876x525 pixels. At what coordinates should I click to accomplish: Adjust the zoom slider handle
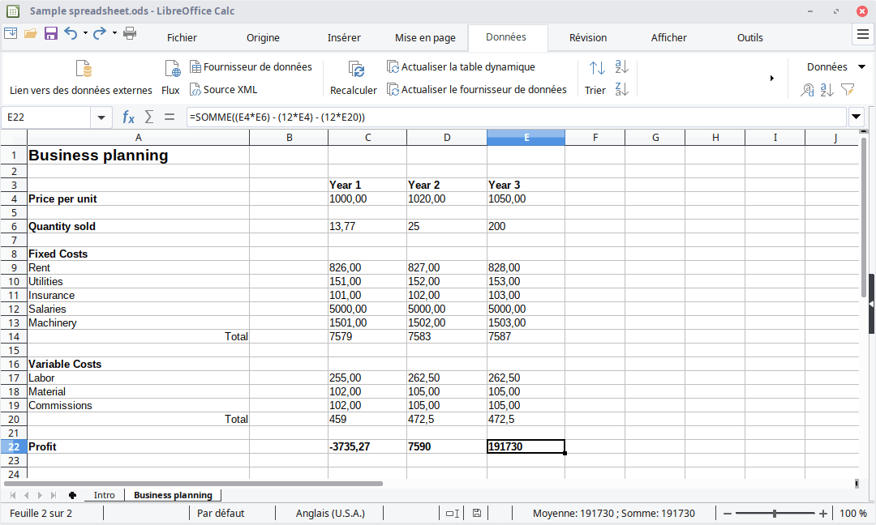775,514
